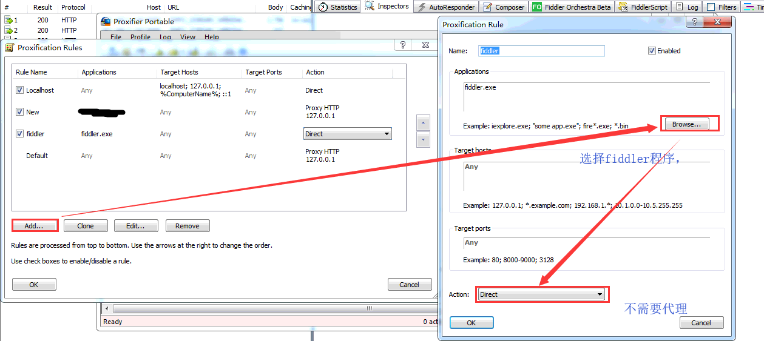Cancel the Proxification Rules dialog
The image size is (764, 341).
[410, 285]
